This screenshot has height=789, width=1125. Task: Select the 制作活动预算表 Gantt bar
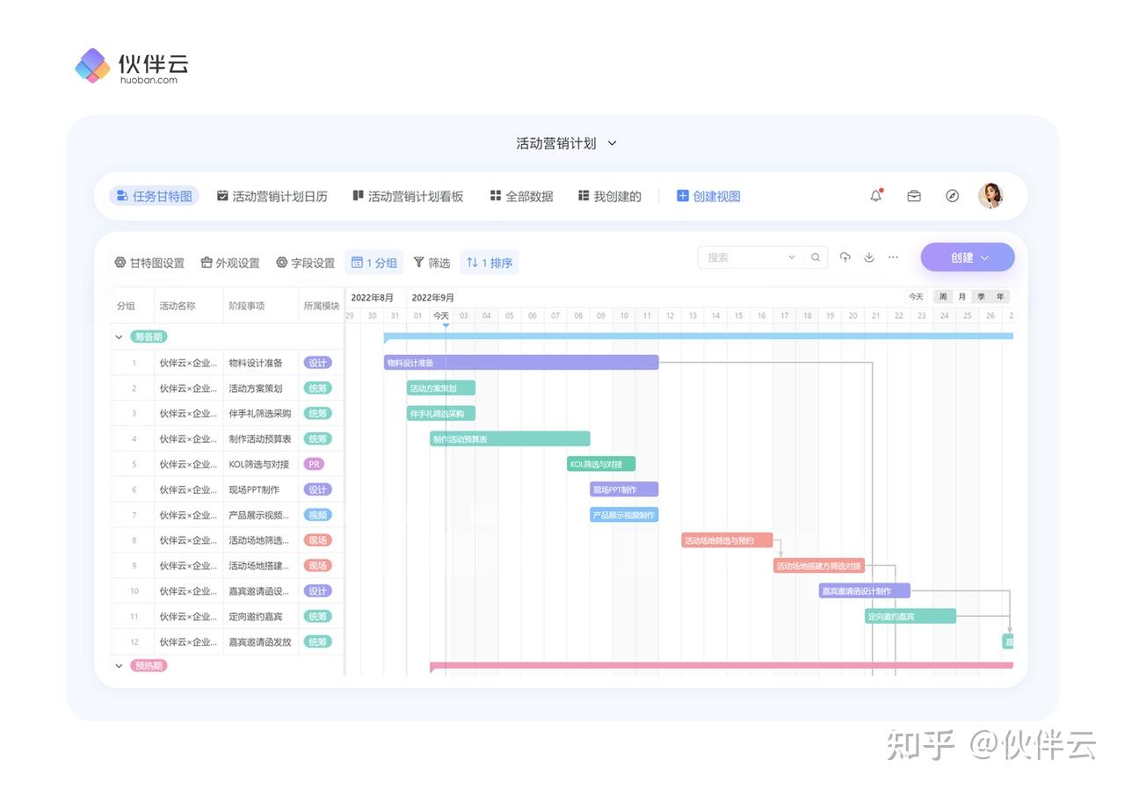pos(510,438)
